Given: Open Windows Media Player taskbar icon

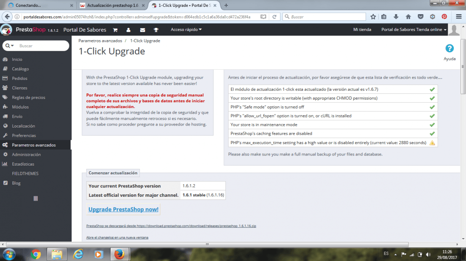Looking at the screenshot, I should coord(98,254).
